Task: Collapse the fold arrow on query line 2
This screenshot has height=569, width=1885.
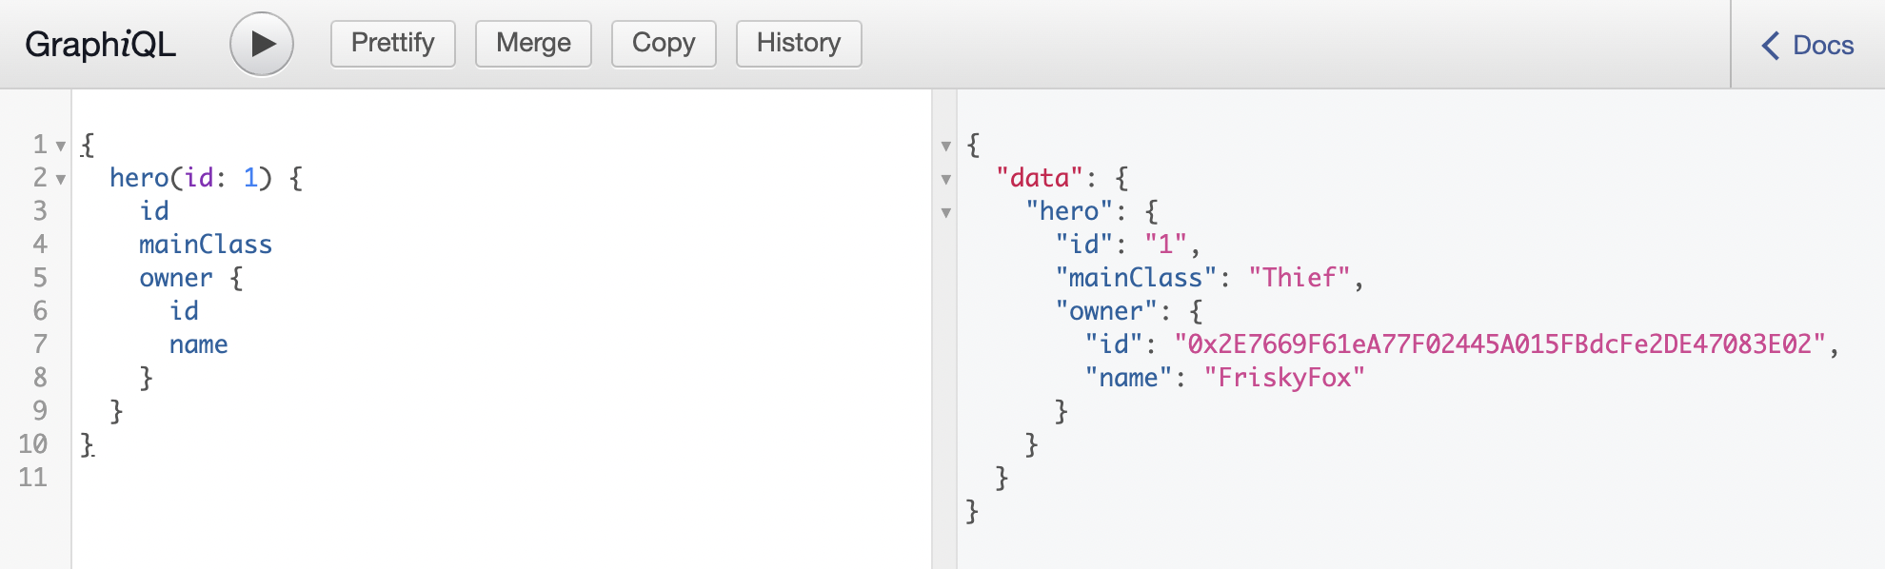Action: coord(61,179)
